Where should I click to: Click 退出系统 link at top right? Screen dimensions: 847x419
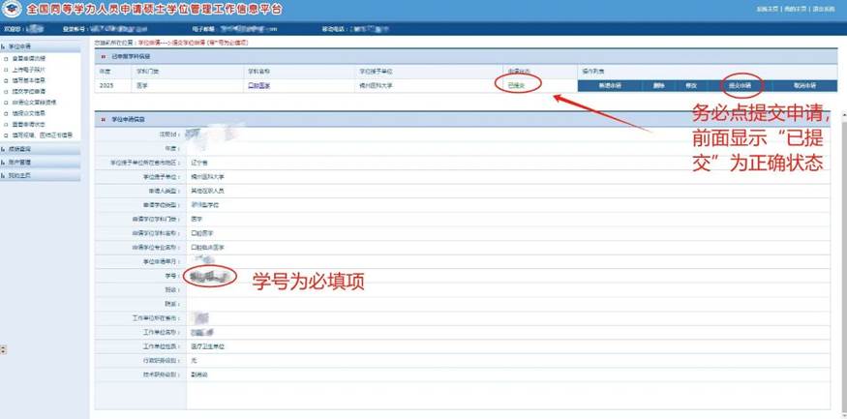(x=824, y=9)
